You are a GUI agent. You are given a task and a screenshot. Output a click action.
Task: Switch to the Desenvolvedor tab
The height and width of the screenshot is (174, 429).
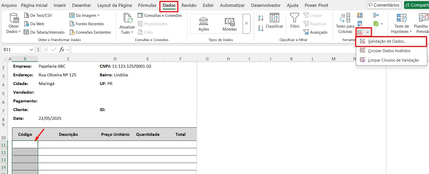(266, 5)
